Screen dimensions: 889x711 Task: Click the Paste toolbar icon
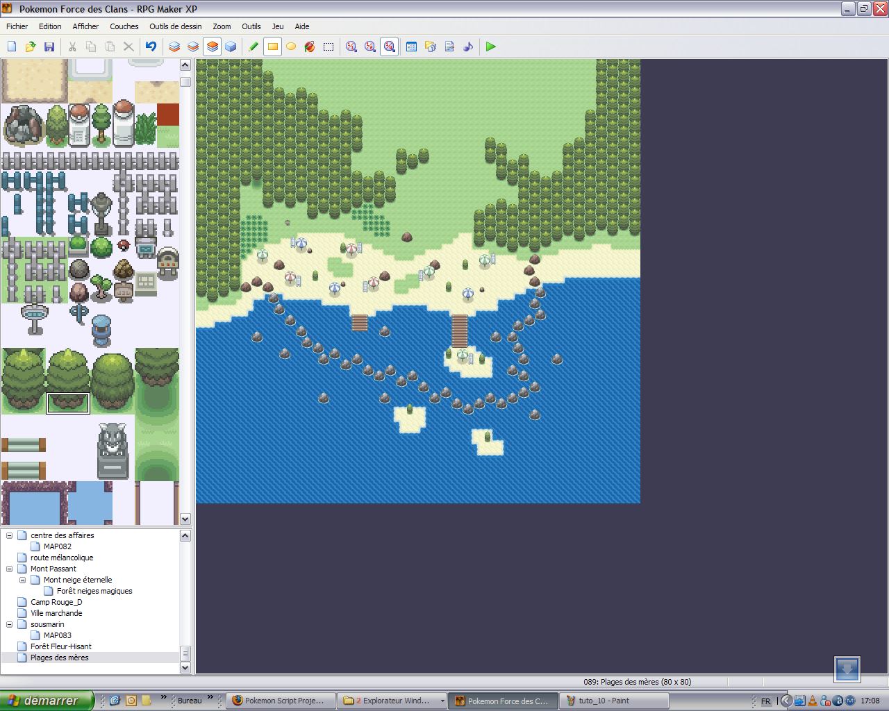coord(110,47)
